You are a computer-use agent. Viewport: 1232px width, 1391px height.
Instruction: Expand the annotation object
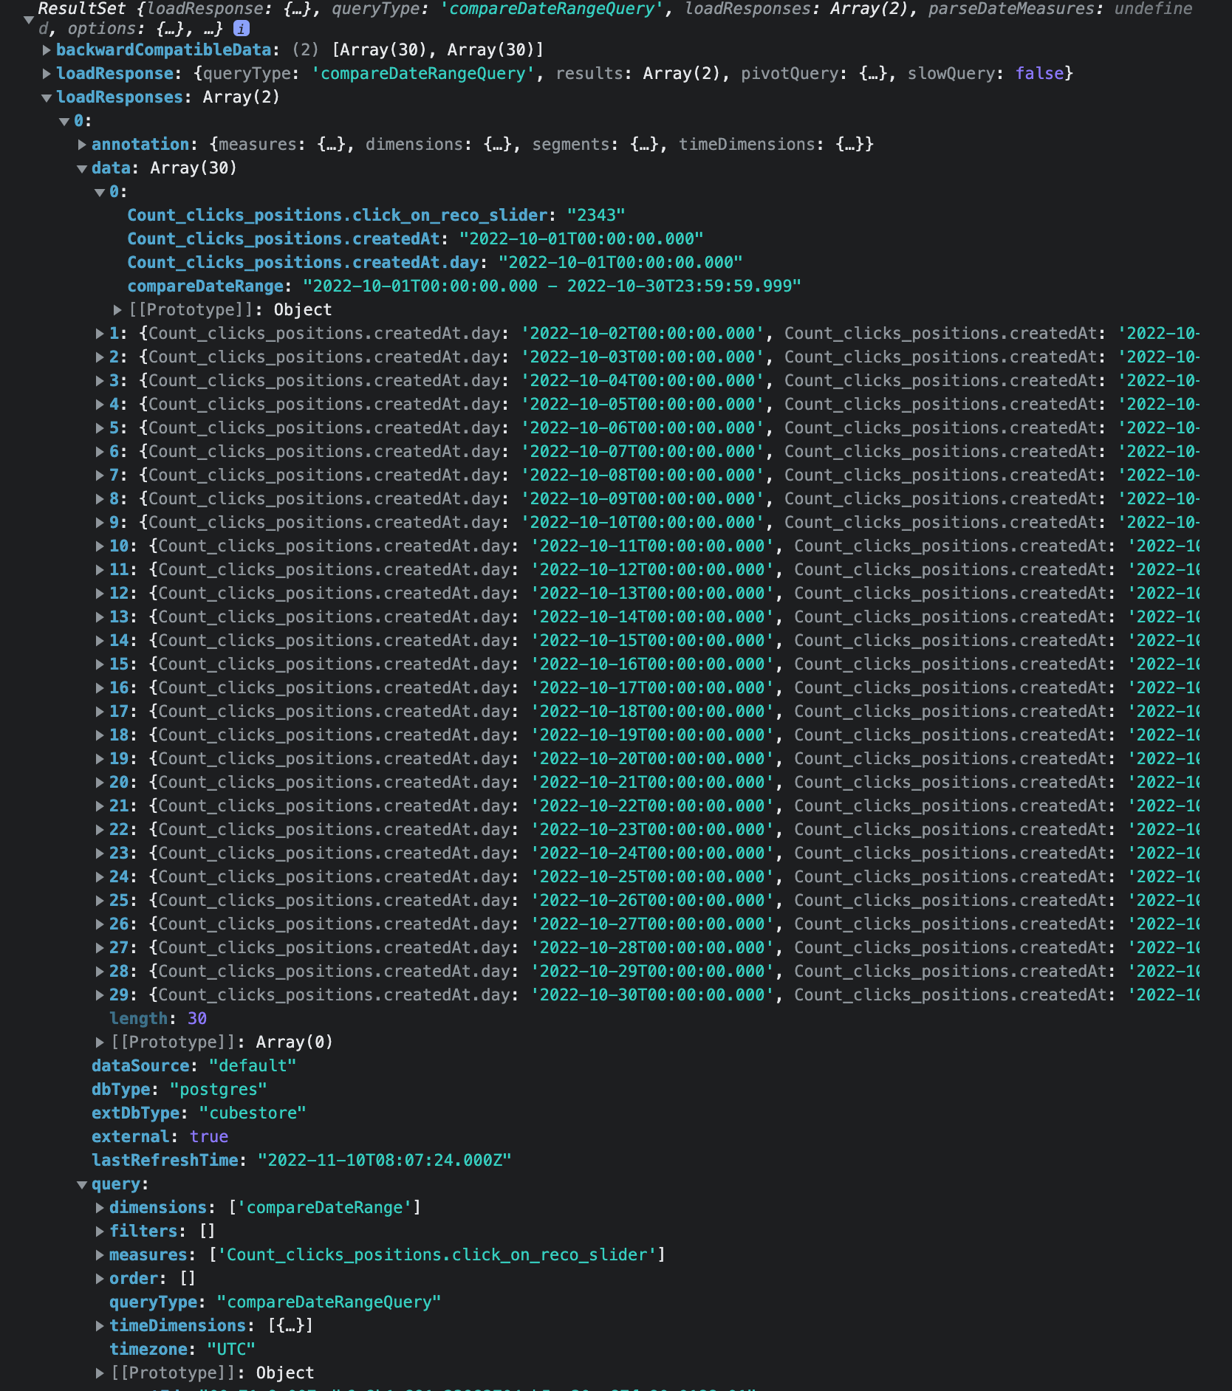pos(81,145)
